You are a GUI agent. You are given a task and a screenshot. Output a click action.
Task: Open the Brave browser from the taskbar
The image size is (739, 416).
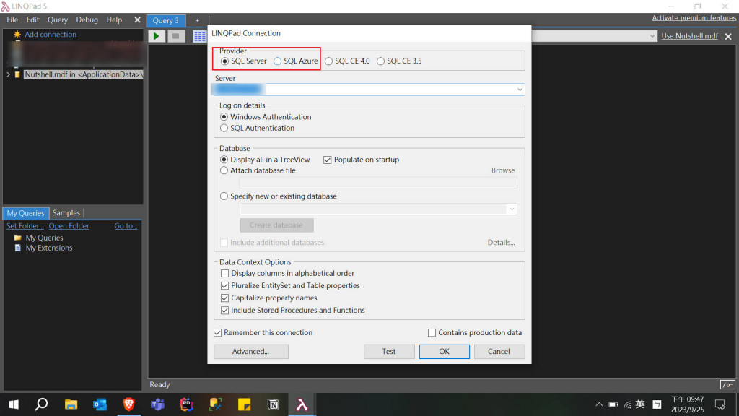coord(128,404)
